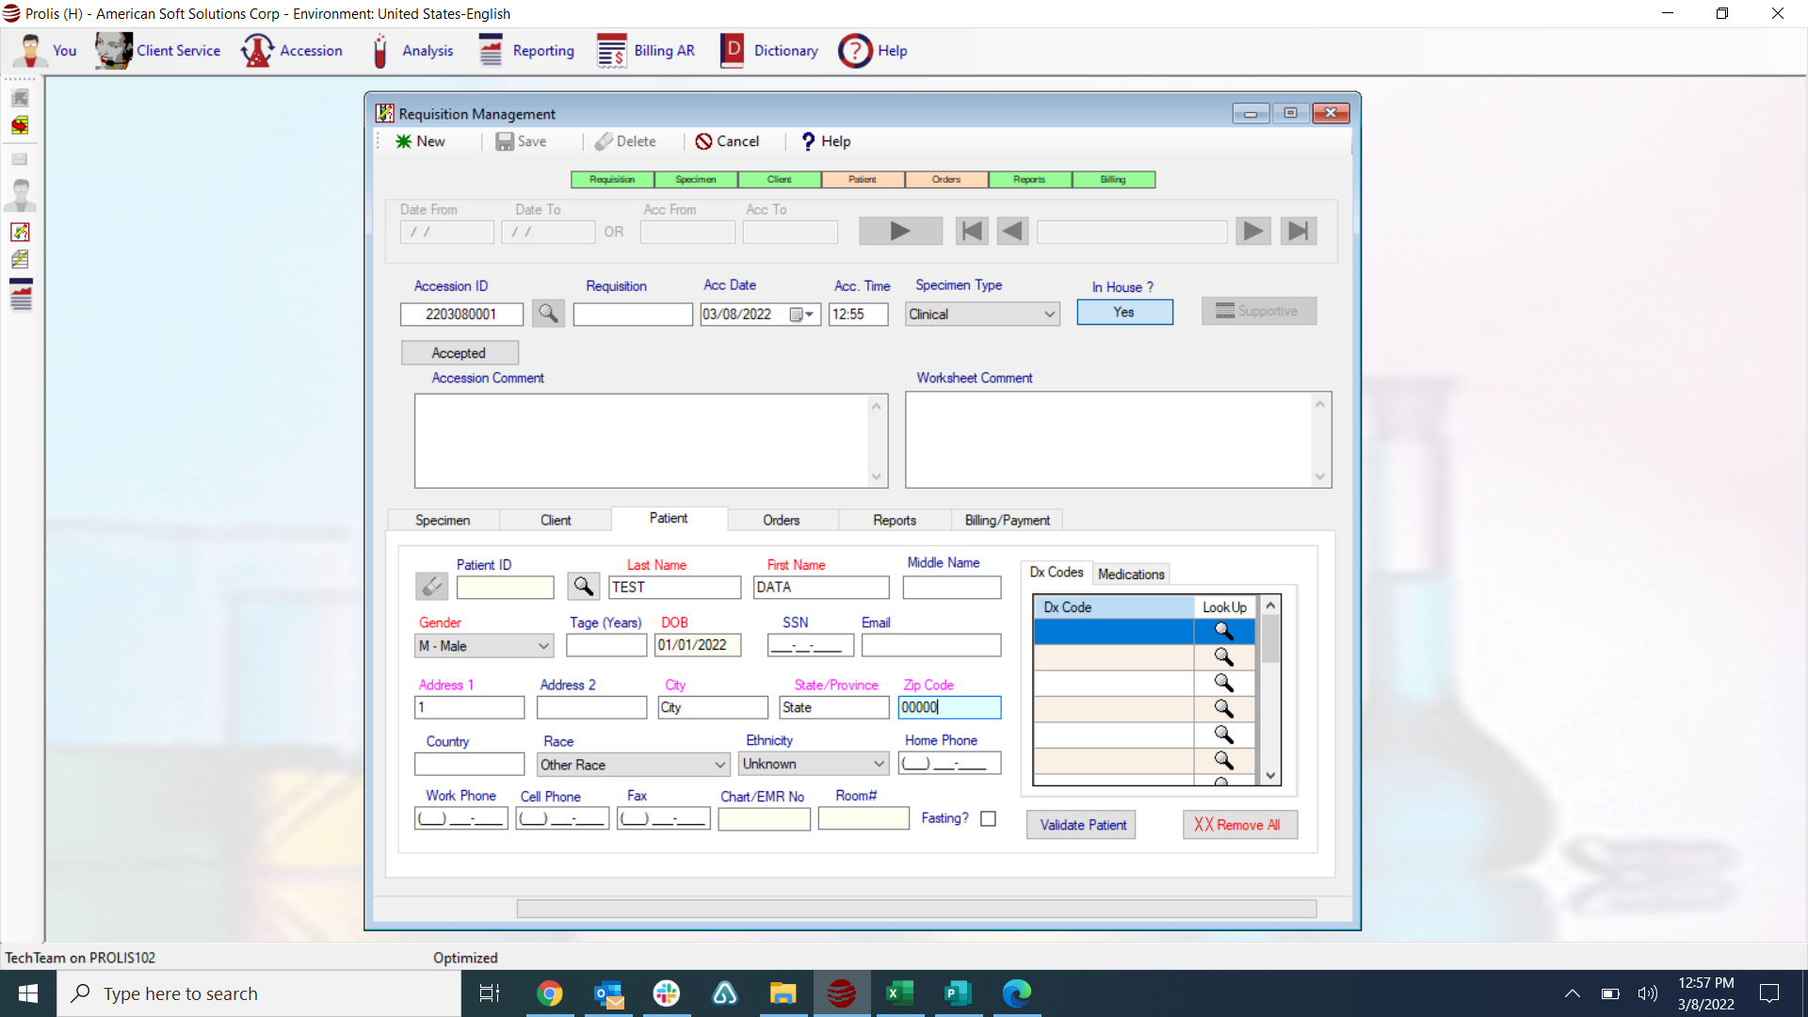
Task: Click the Remove All button
Action: [x=1238, y=825]
